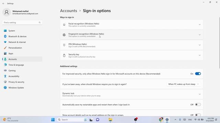
Task: Open Chrome on the taskbar
Action: pyautogui.click(x=161, y=120)
